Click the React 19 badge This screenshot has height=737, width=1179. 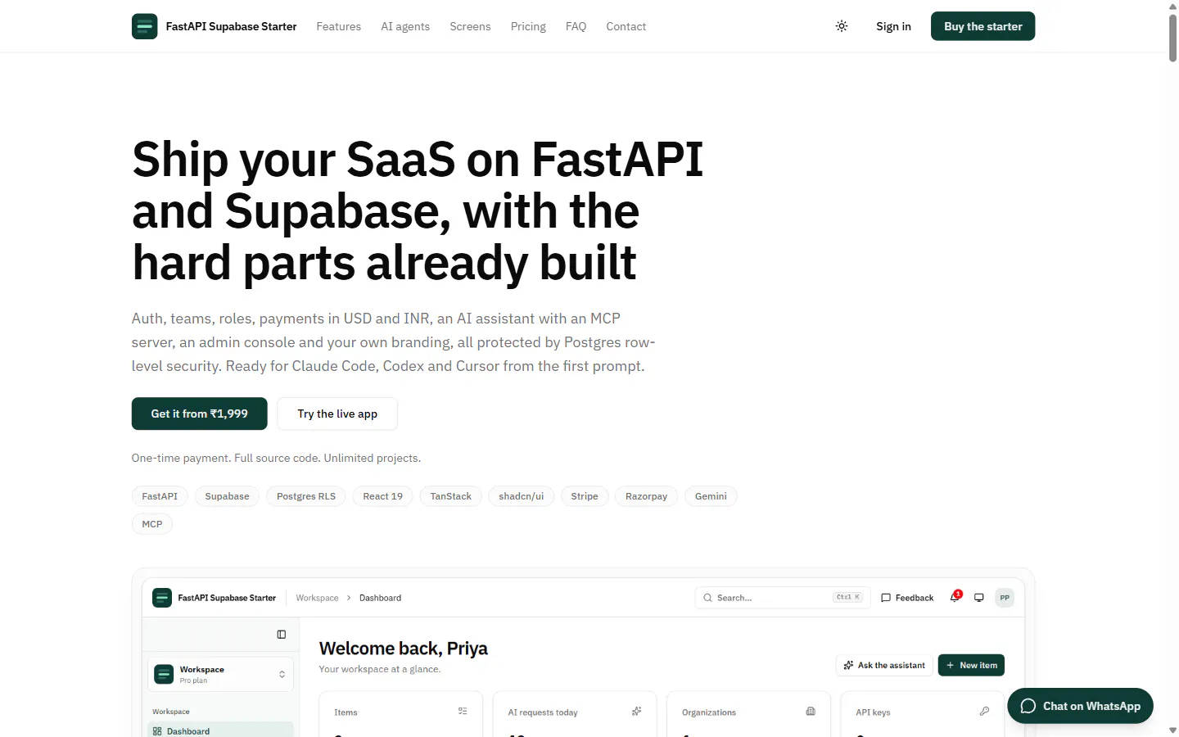(383, 496)
